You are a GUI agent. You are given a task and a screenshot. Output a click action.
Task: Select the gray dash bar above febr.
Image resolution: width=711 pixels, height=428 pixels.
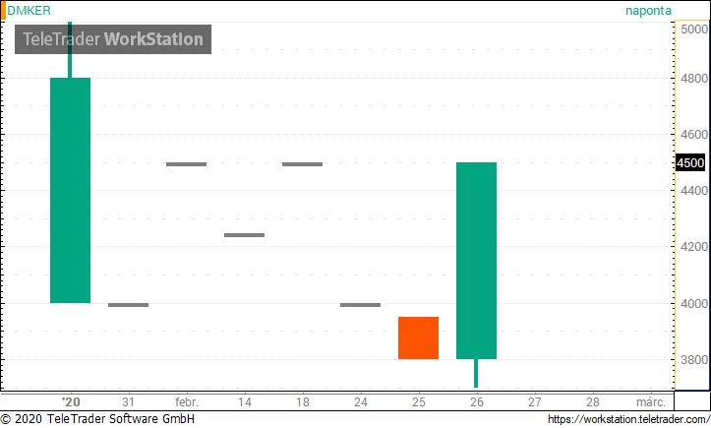click(187, 164)
